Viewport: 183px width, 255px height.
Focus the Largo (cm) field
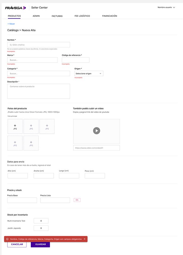coord(69,176)
